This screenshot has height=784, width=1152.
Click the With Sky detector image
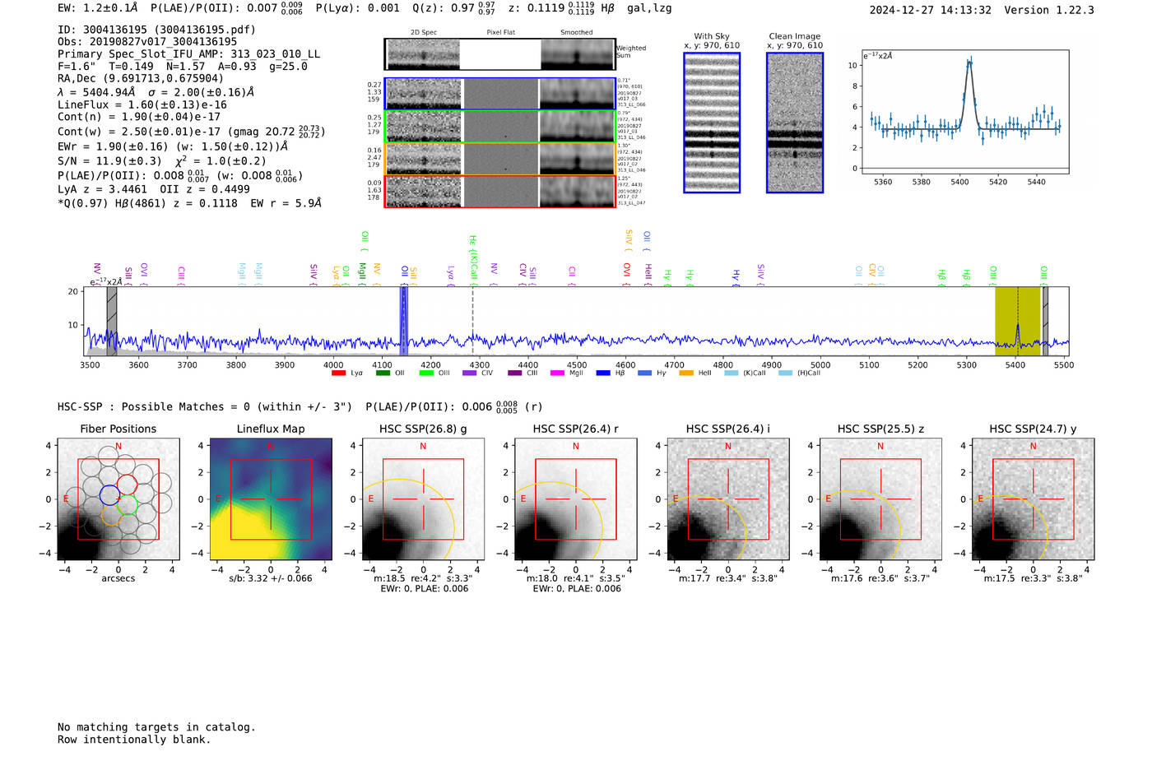(712, 123)
